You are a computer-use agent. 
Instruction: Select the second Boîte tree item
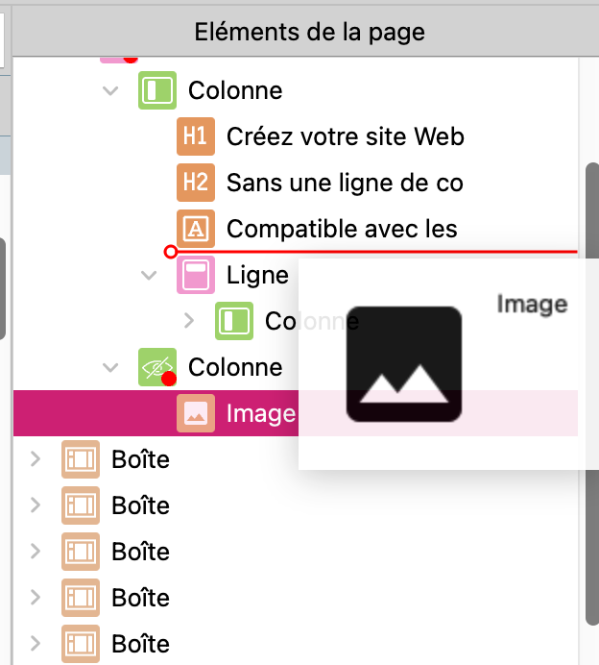pyautogui.click(x=140, y=505)
